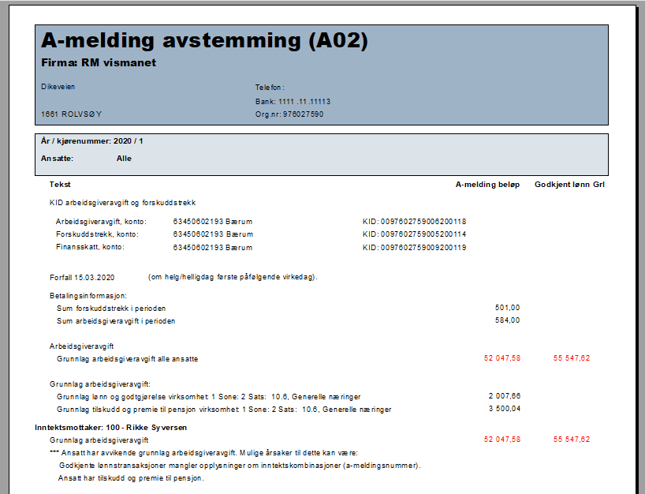Select red 52 047,58 in 'alle ansatte' row
The width and height of the screenshot is (645, 494).
tap(501, 358)
